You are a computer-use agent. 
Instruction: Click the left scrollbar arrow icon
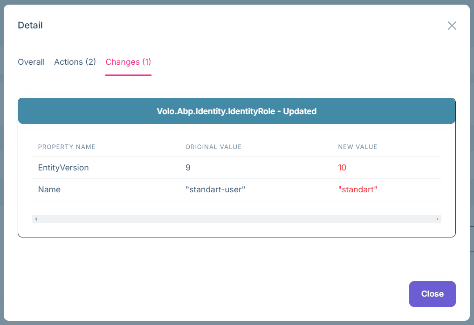[x=35, y=218]
